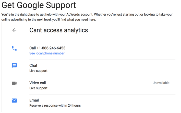Click the gray video camera icon
This screenshot has width=181, height=113.
click(14, 83)
